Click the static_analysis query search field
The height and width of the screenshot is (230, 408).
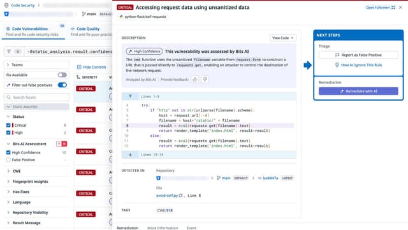pyautogui.click(x=69, y=52)
